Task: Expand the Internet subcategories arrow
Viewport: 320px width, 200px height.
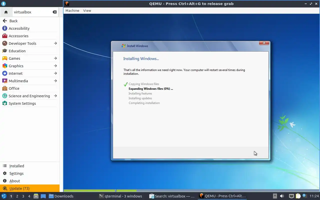Action: (x=55, y=73)
